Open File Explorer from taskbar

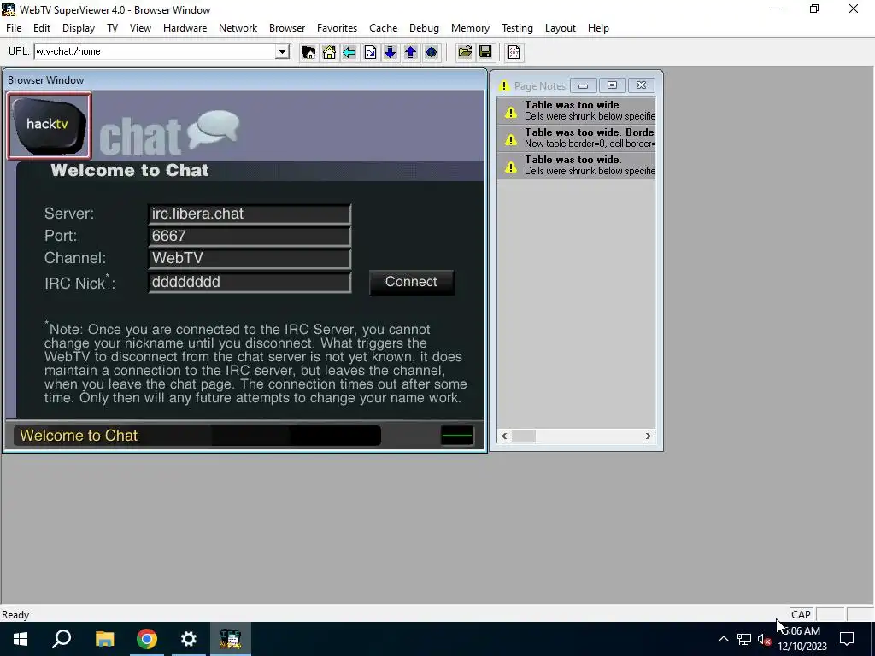[104, 639]
